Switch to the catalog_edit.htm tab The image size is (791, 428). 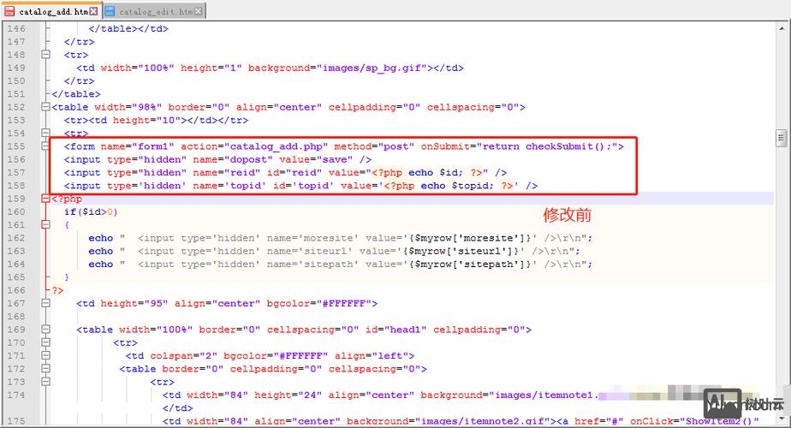pyautogui.click(x=154, y=11)
